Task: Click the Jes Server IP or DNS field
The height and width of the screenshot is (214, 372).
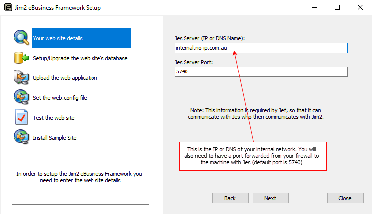Action: 261,48
